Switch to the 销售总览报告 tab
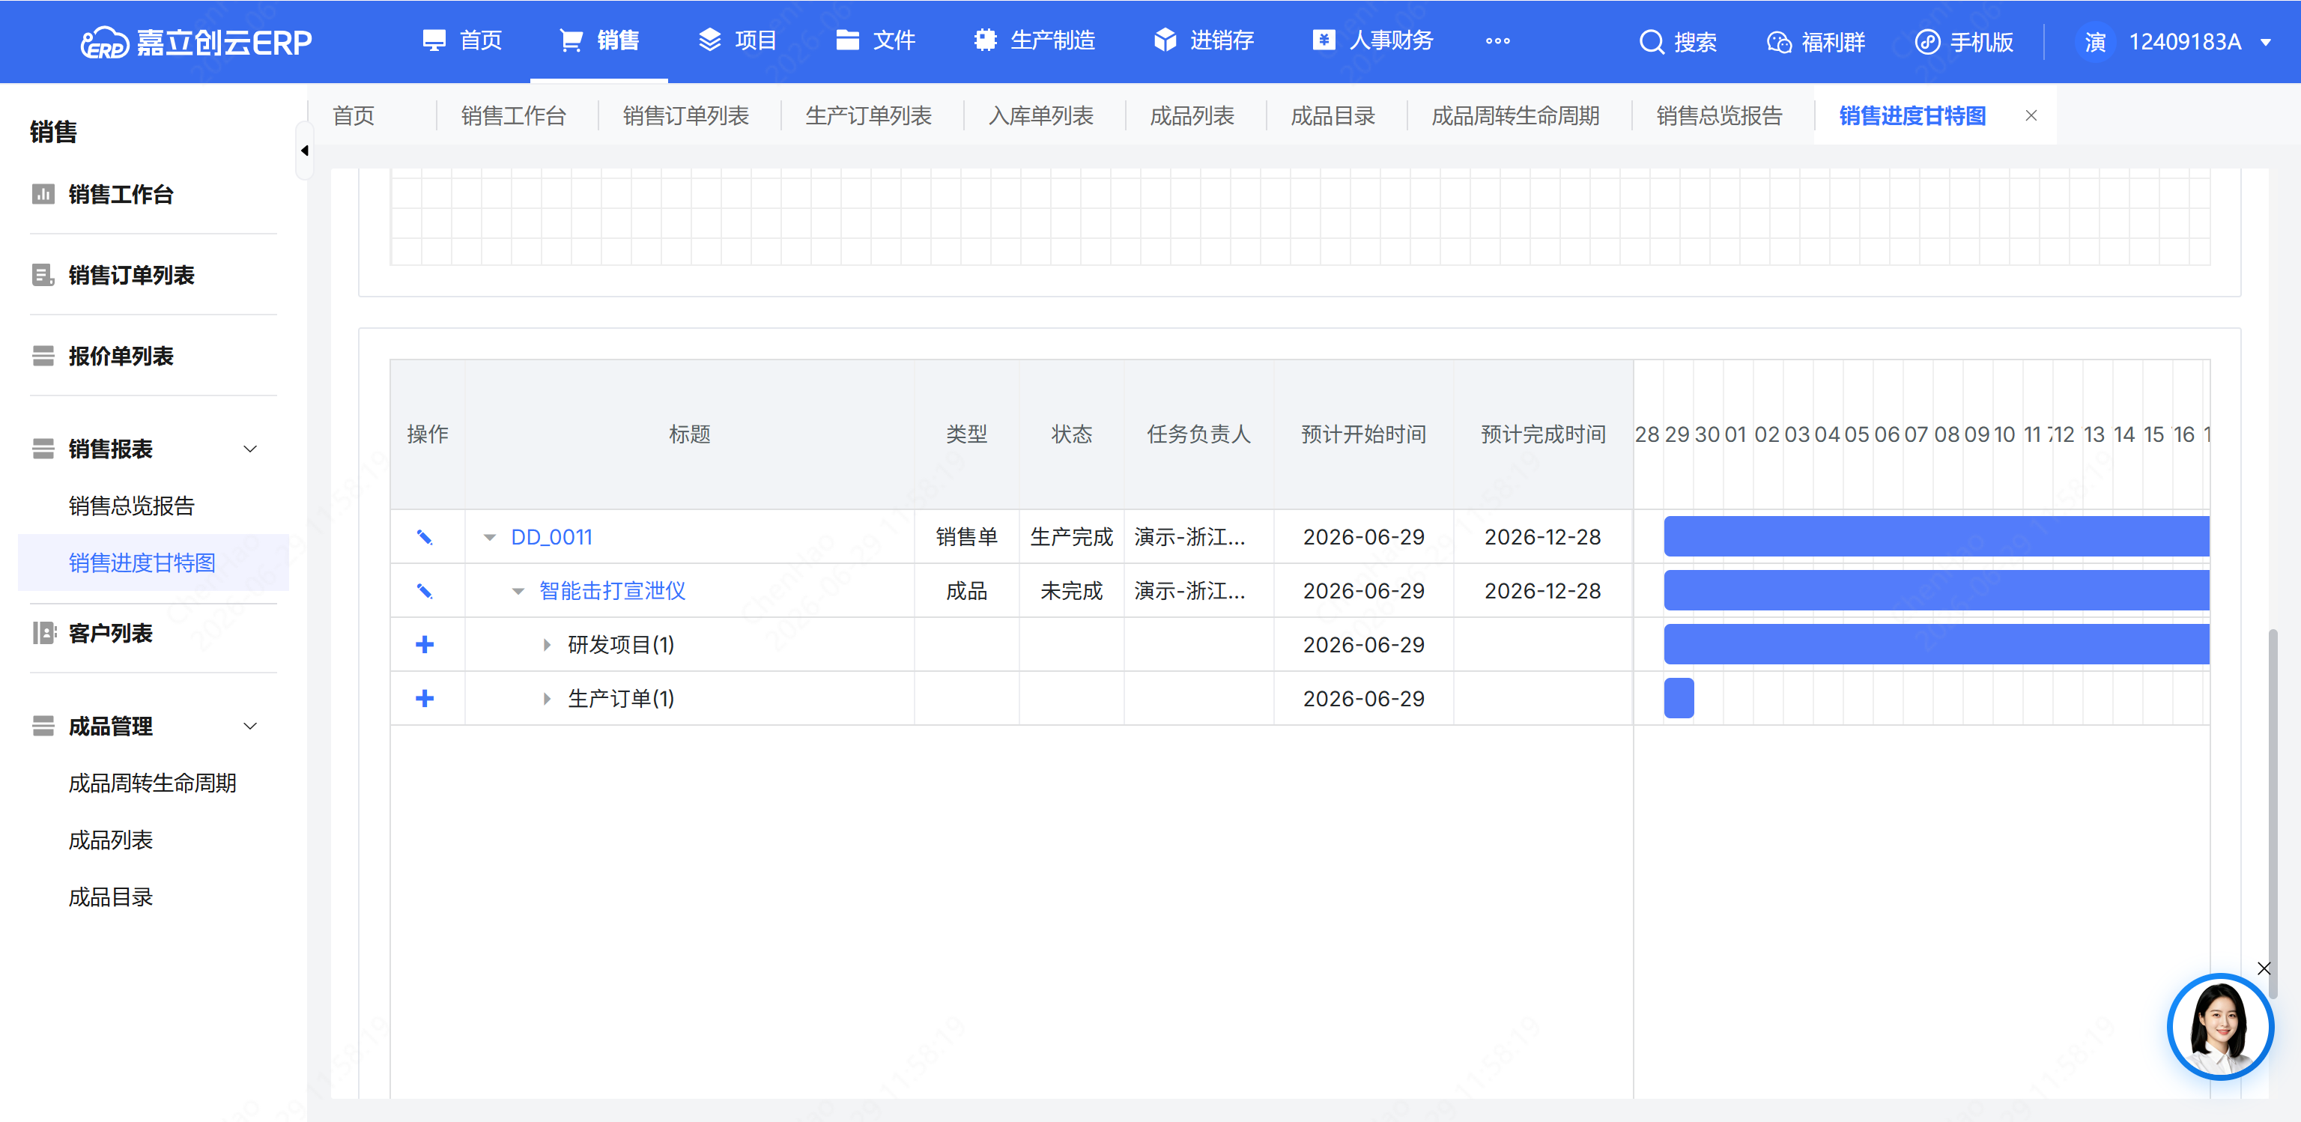The image size is (2301, 1122). [x=1718, y=116]
